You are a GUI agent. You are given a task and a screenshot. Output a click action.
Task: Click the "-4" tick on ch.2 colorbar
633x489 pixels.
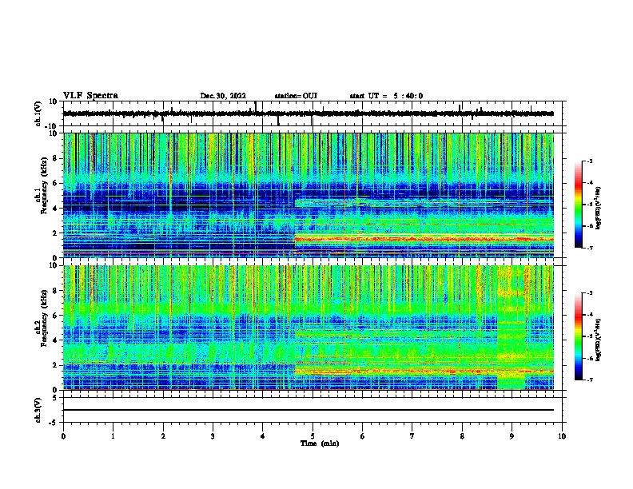pos(590,314)
